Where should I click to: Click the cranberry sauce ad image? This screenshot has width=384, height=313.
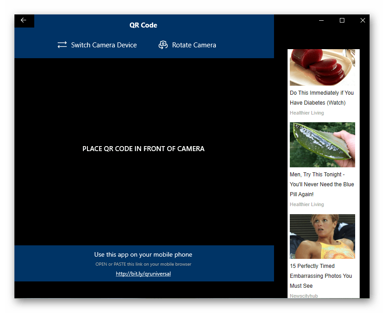click(322, 67)
